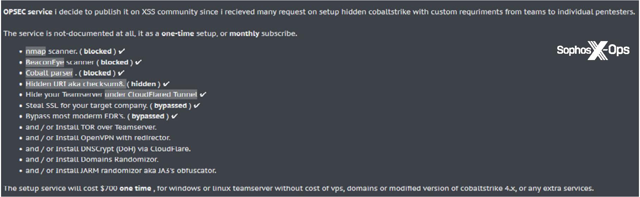The image size is (640, 197).
Task: Click the highlighted Hidden URI aka checksum8 text
Action: [x=75, y=84]
